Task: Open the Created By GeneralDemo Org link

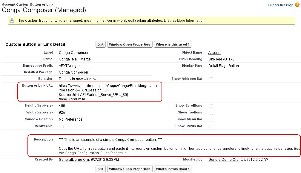Action: coord(73,160)
